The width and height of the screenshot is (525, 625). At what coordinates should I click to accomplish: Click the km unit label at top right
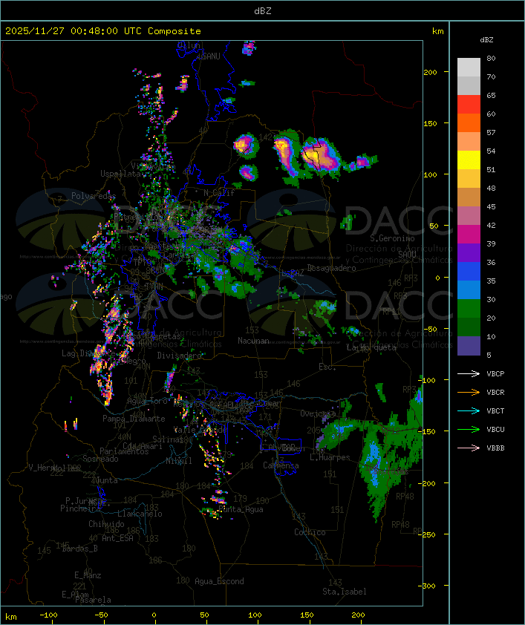437,31
